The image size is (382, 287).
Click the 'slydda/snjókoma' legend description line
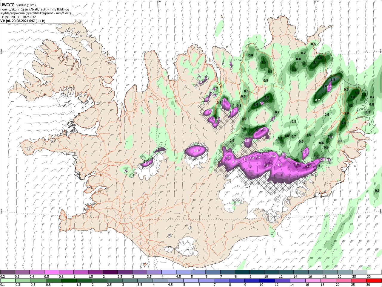[x=36, y=13]
